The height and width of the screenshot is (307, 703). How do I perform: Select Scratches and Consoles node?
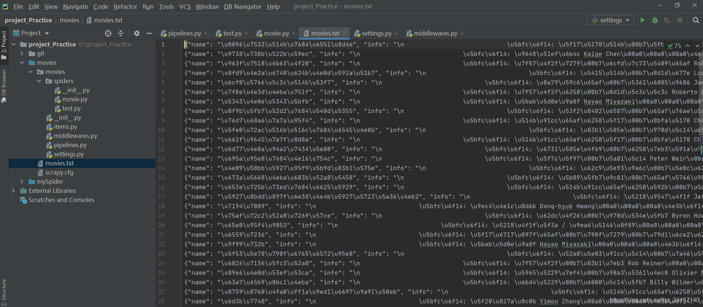tap(61, 200)
